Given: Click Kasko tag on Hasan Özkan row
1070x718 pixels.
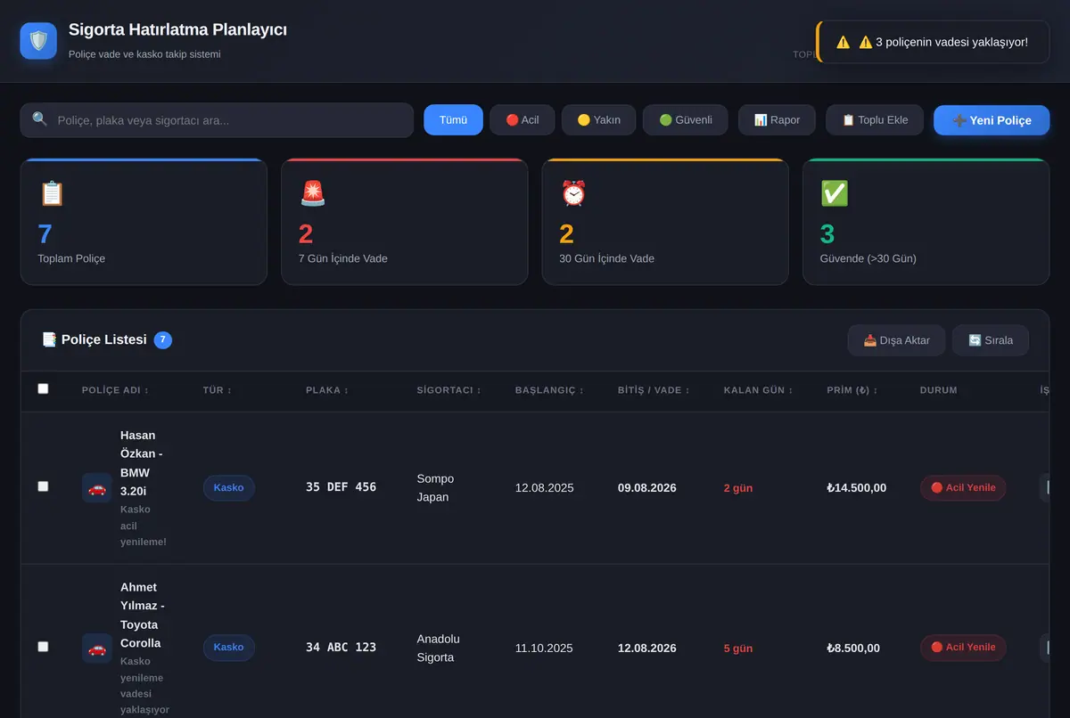Looking at the screenshot, I should tap(229, 487).
